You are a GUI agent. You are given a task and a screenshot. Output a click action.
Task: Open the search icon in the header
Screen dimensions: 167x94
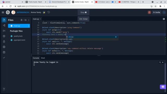pyautogui.click(x=164, y=12)
